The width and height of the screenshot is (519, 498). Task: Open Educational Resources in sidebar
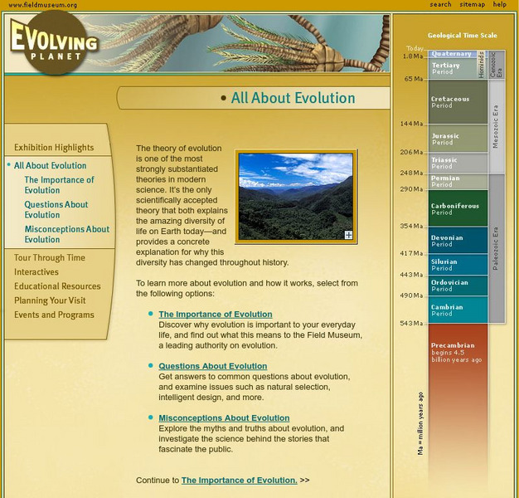57,286
